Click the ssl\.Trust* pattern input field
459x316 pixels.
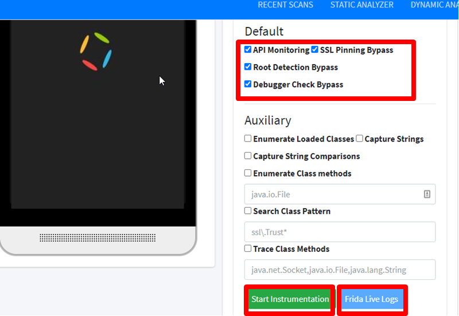(x=340, y=232)
